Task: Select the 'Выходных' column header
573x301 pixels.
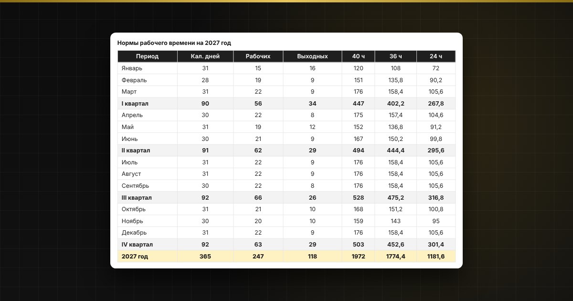Action: pyautogui.click(x=312, y=56)
